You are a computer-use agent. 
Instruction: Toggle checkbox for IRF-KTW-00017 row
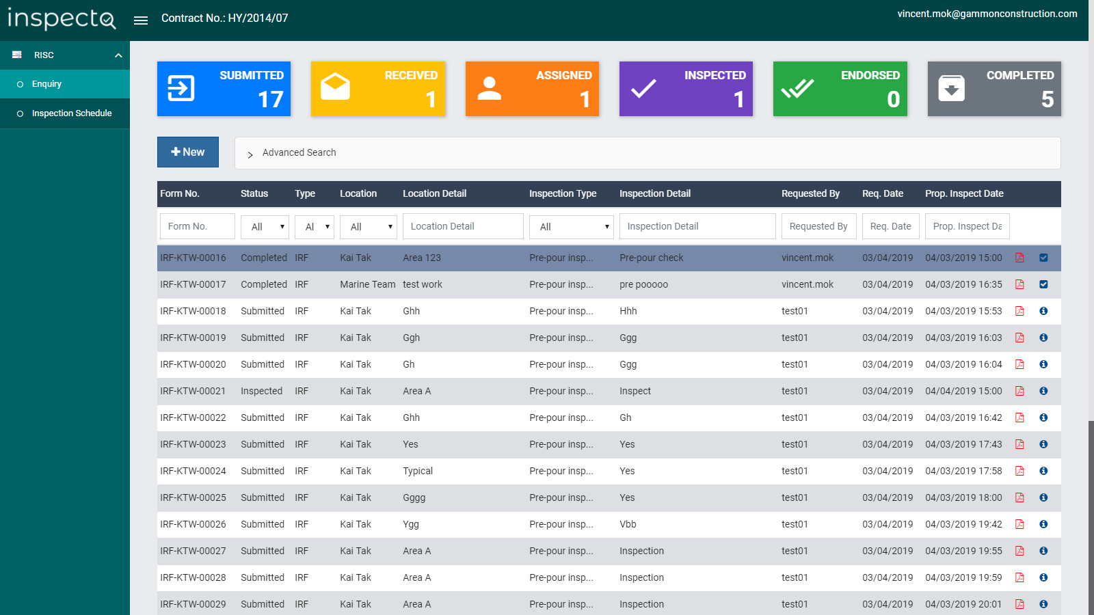1043,284
